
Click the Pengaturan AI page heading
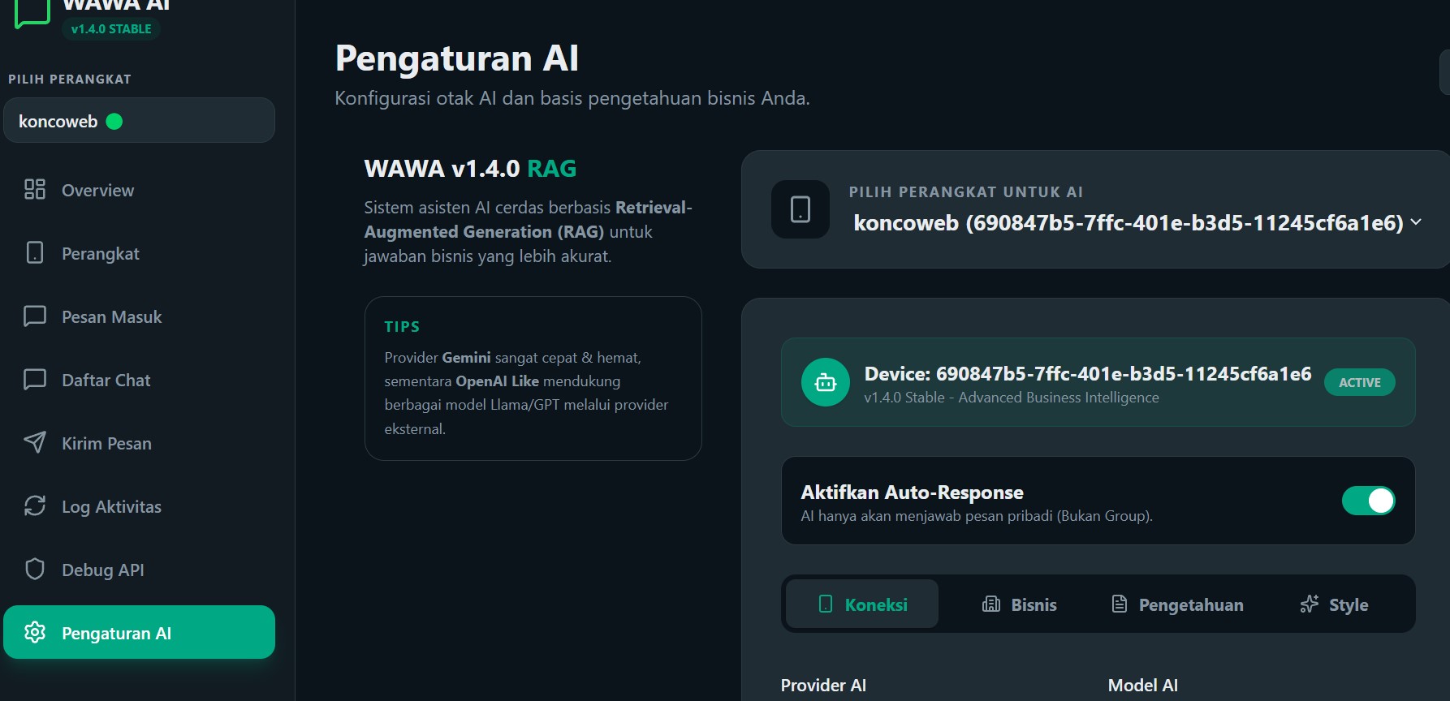coord(457,58)
